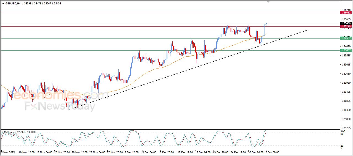Select the top red resistance line
The width and height of the screenshot is (353, 156).
165,13
